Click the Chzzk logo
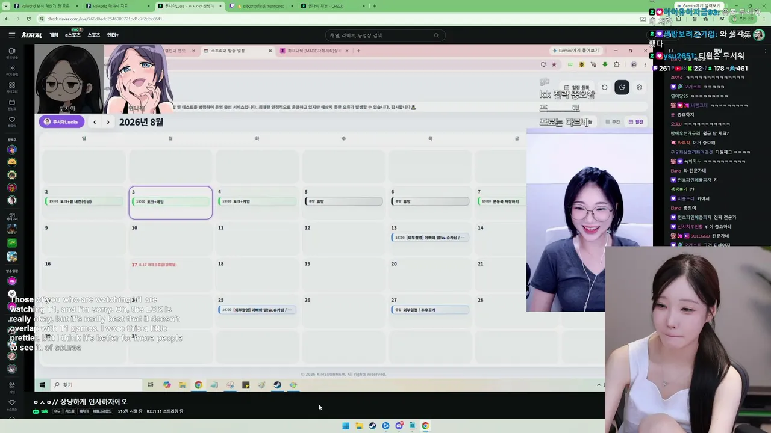771x433 pixels. pyautogui.click(x=32, y=35)
